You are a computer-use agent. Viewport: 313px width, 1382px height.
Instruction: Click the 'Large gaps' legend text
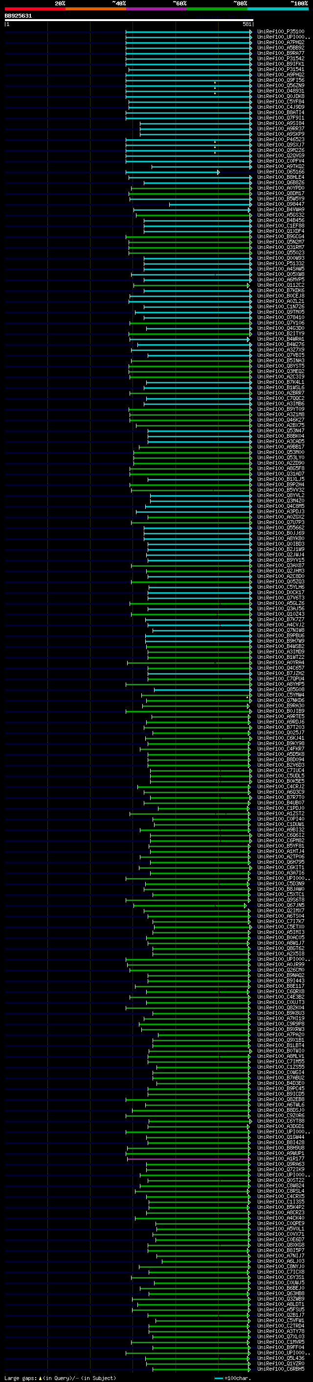click(21, 1378)
